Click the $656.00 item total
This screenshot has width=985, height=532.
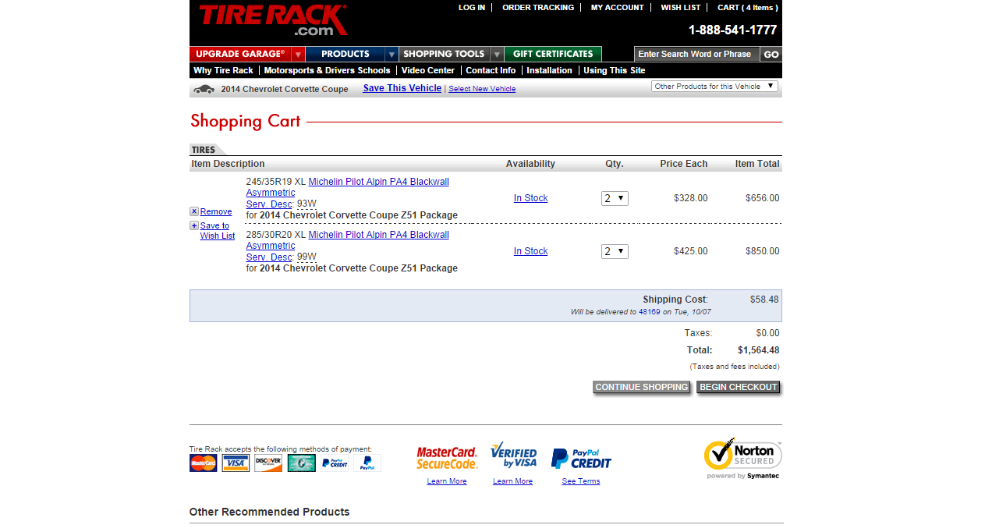[x=763, y=198]
